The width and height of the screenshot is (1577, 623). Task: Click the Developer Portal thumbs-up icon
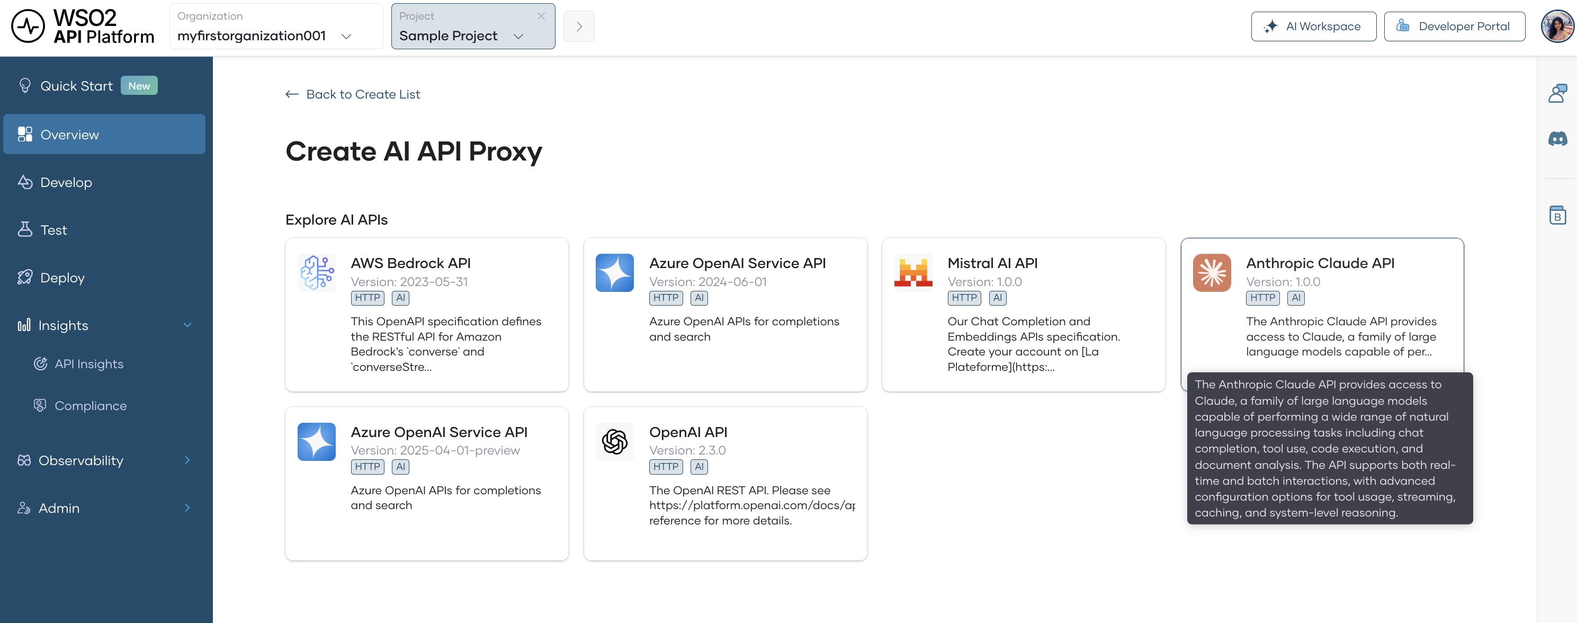pos(1403,26)
